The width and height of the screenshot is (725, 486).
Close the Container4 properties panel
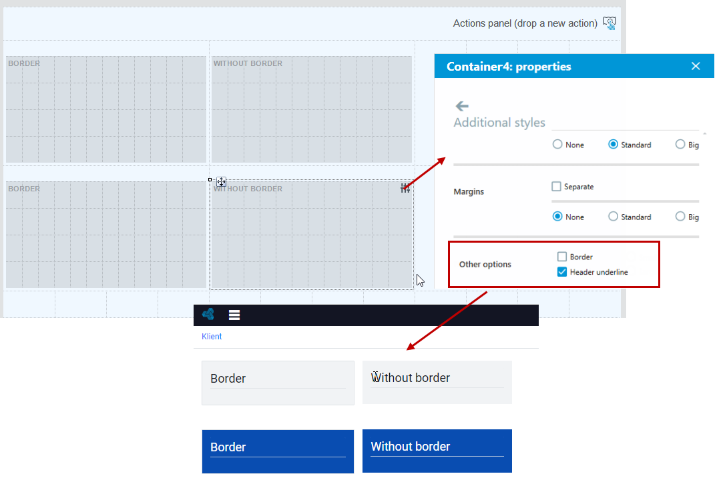(x=696, y=66)
